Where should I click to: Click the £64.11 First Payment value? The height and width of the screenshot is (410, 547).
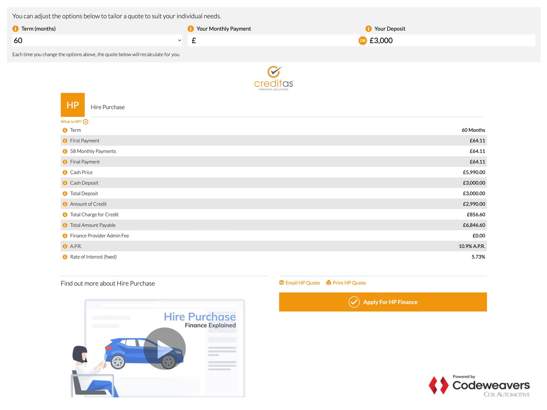click(x=477, y=141)
